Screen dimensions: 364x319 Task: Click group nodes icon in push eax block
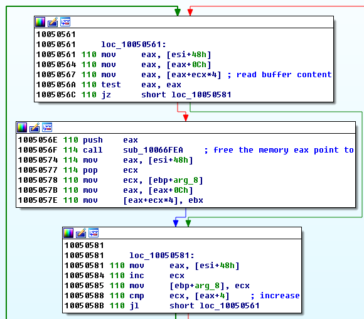point(47,127)
